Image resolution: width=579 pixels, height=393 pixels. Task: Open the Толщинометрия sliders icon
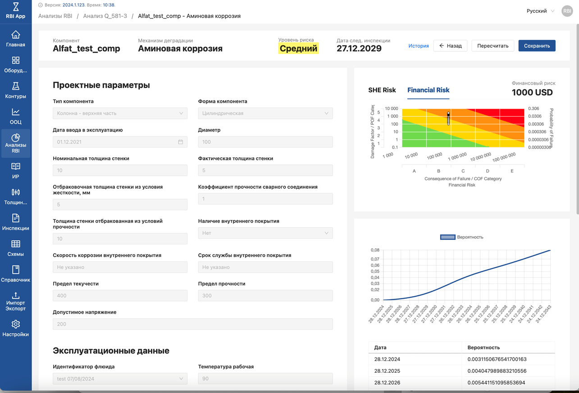16,192
